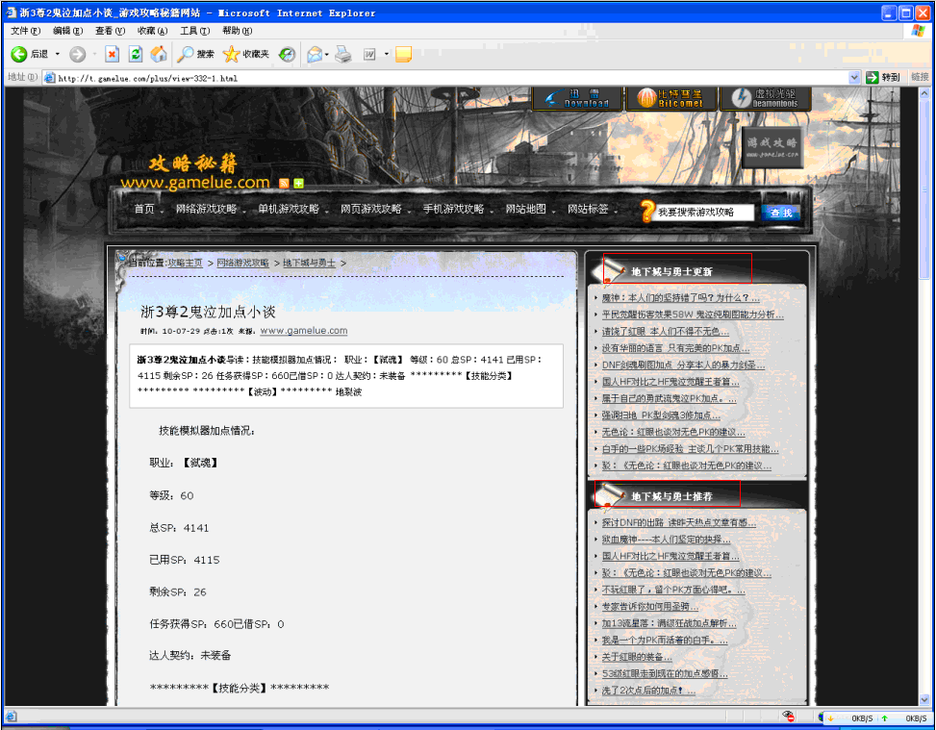The height and width of the screenshot is (730, 936).
Task: Click the status bar blocked-content icon
Action: [x=789, y=717]
